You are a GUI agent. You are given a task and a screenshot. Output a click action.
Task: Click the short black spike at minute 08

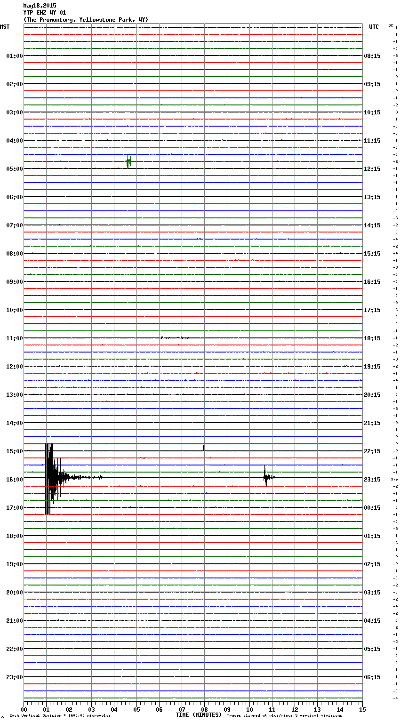pos(204,449)
